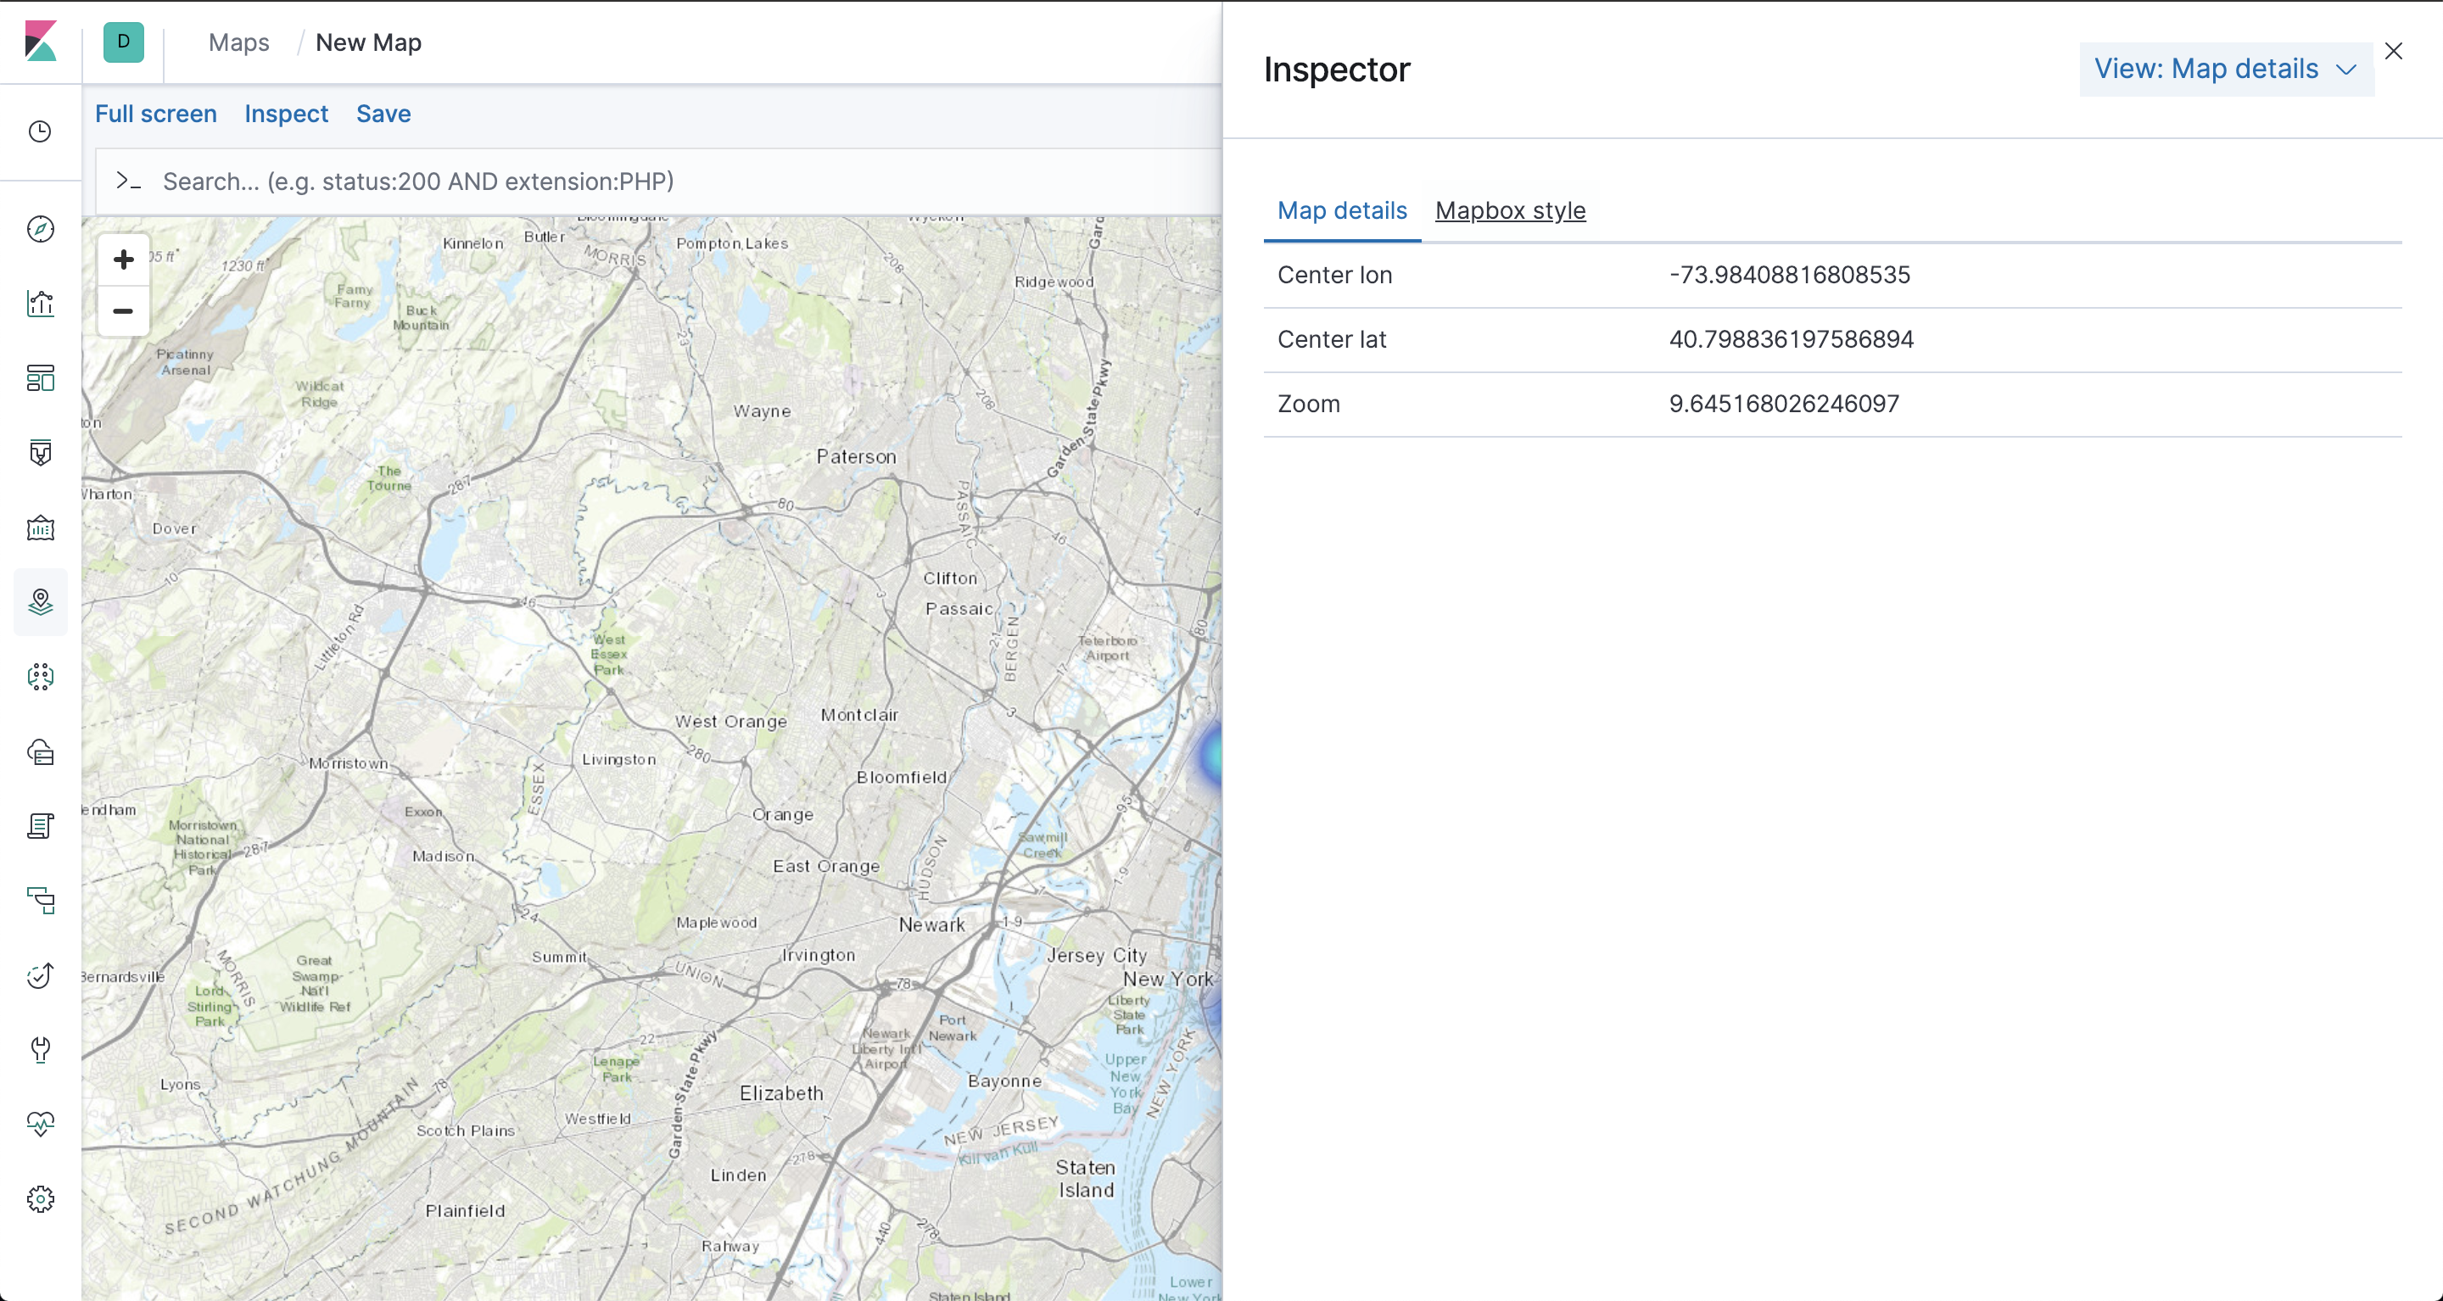
Task: Open Uptime icon in sidebar
Action: coord(40,975)
